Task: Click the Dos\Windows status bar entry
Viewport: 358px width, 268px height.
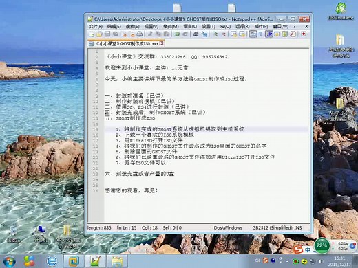Action: [228, 227]
